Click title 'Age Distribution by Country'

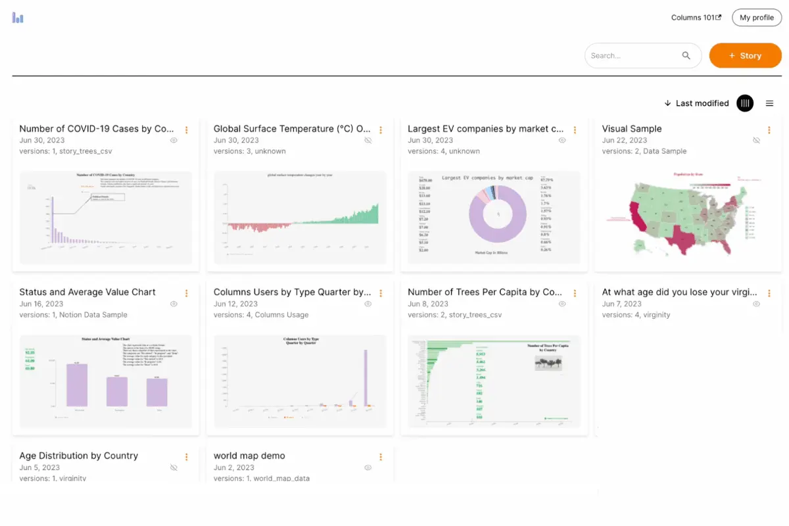(x=79, y=456)
